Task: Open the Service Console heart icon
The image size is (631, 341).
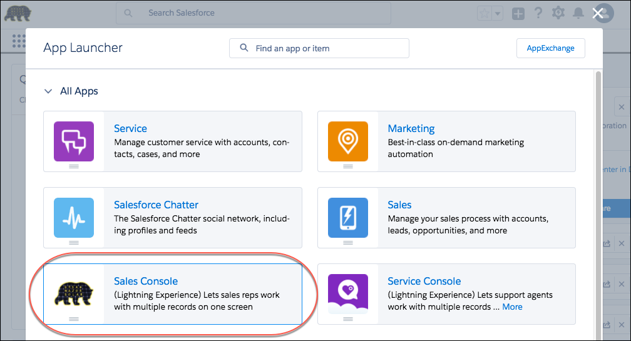Action: coord(347,294)
